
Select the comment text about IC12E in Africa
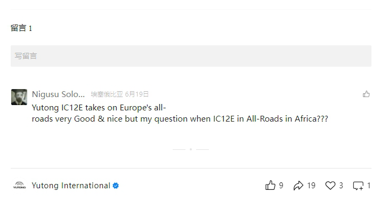tap(180, 113)
